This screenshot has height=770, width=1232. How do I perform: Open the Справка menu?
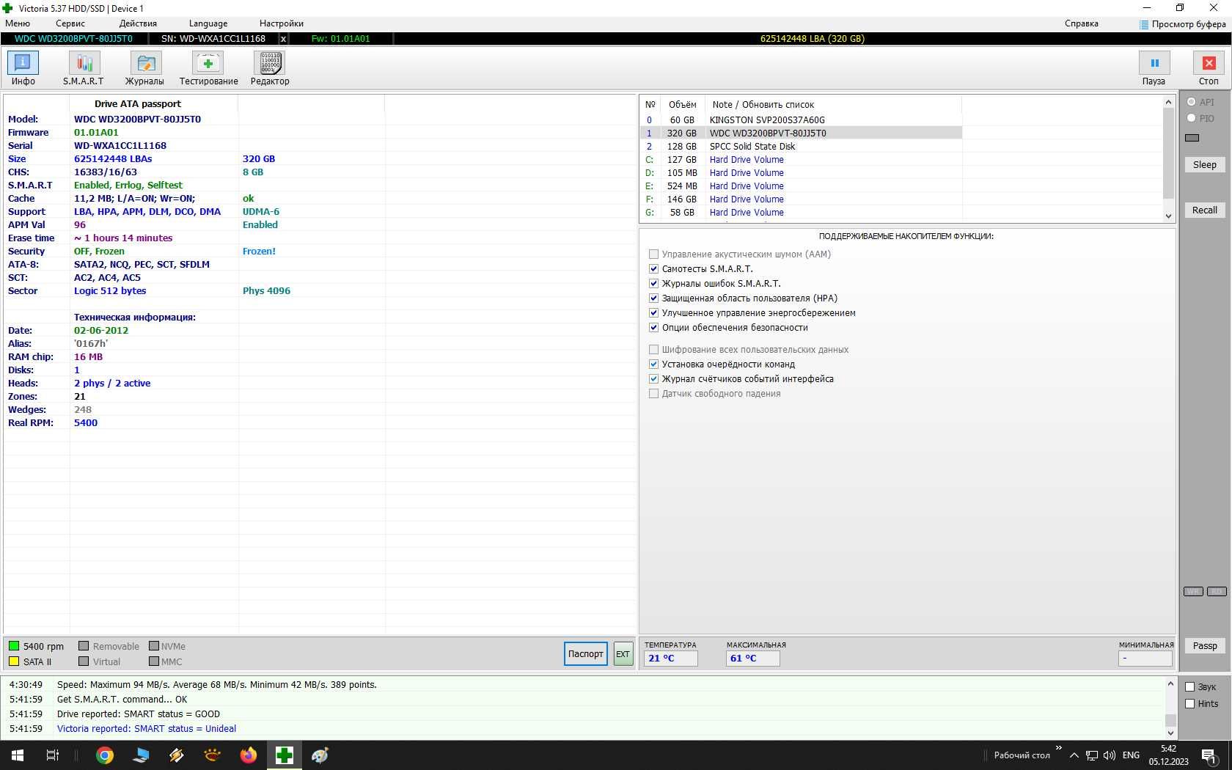point(1082,23)
